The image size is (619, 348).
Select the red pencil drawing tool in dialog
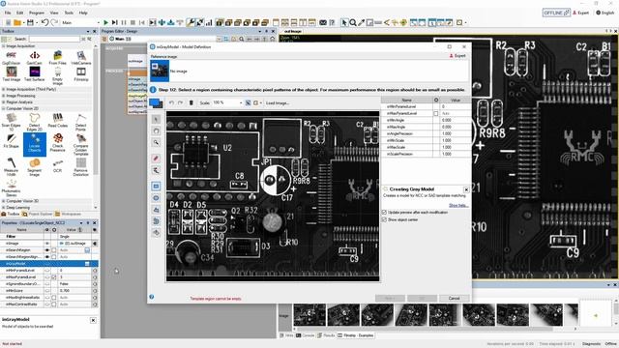tap(156, 159)
